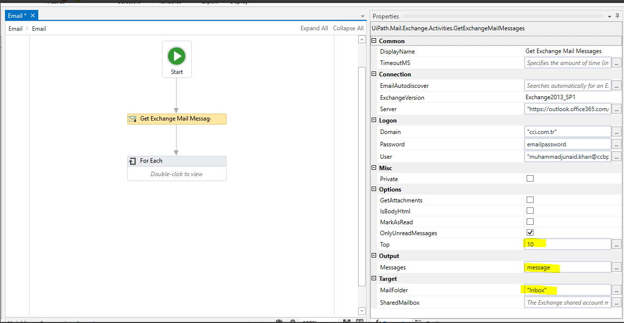Screen dimensions: 624x323
Task: Click the Domain field "cci.com.tr"
Action: [567, 131]
